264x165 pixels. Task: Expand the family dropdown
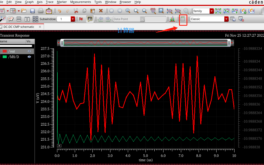pos(212,11)
